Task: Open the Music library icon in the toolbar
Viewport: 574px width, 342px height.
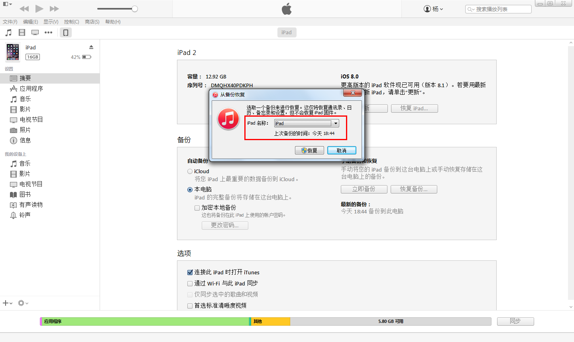Action: (8, 32)
